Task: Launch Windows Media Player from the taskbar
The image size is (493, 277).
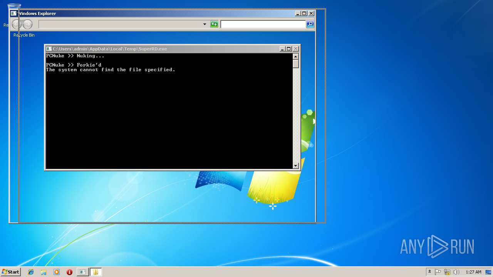Action: [57, 272]
